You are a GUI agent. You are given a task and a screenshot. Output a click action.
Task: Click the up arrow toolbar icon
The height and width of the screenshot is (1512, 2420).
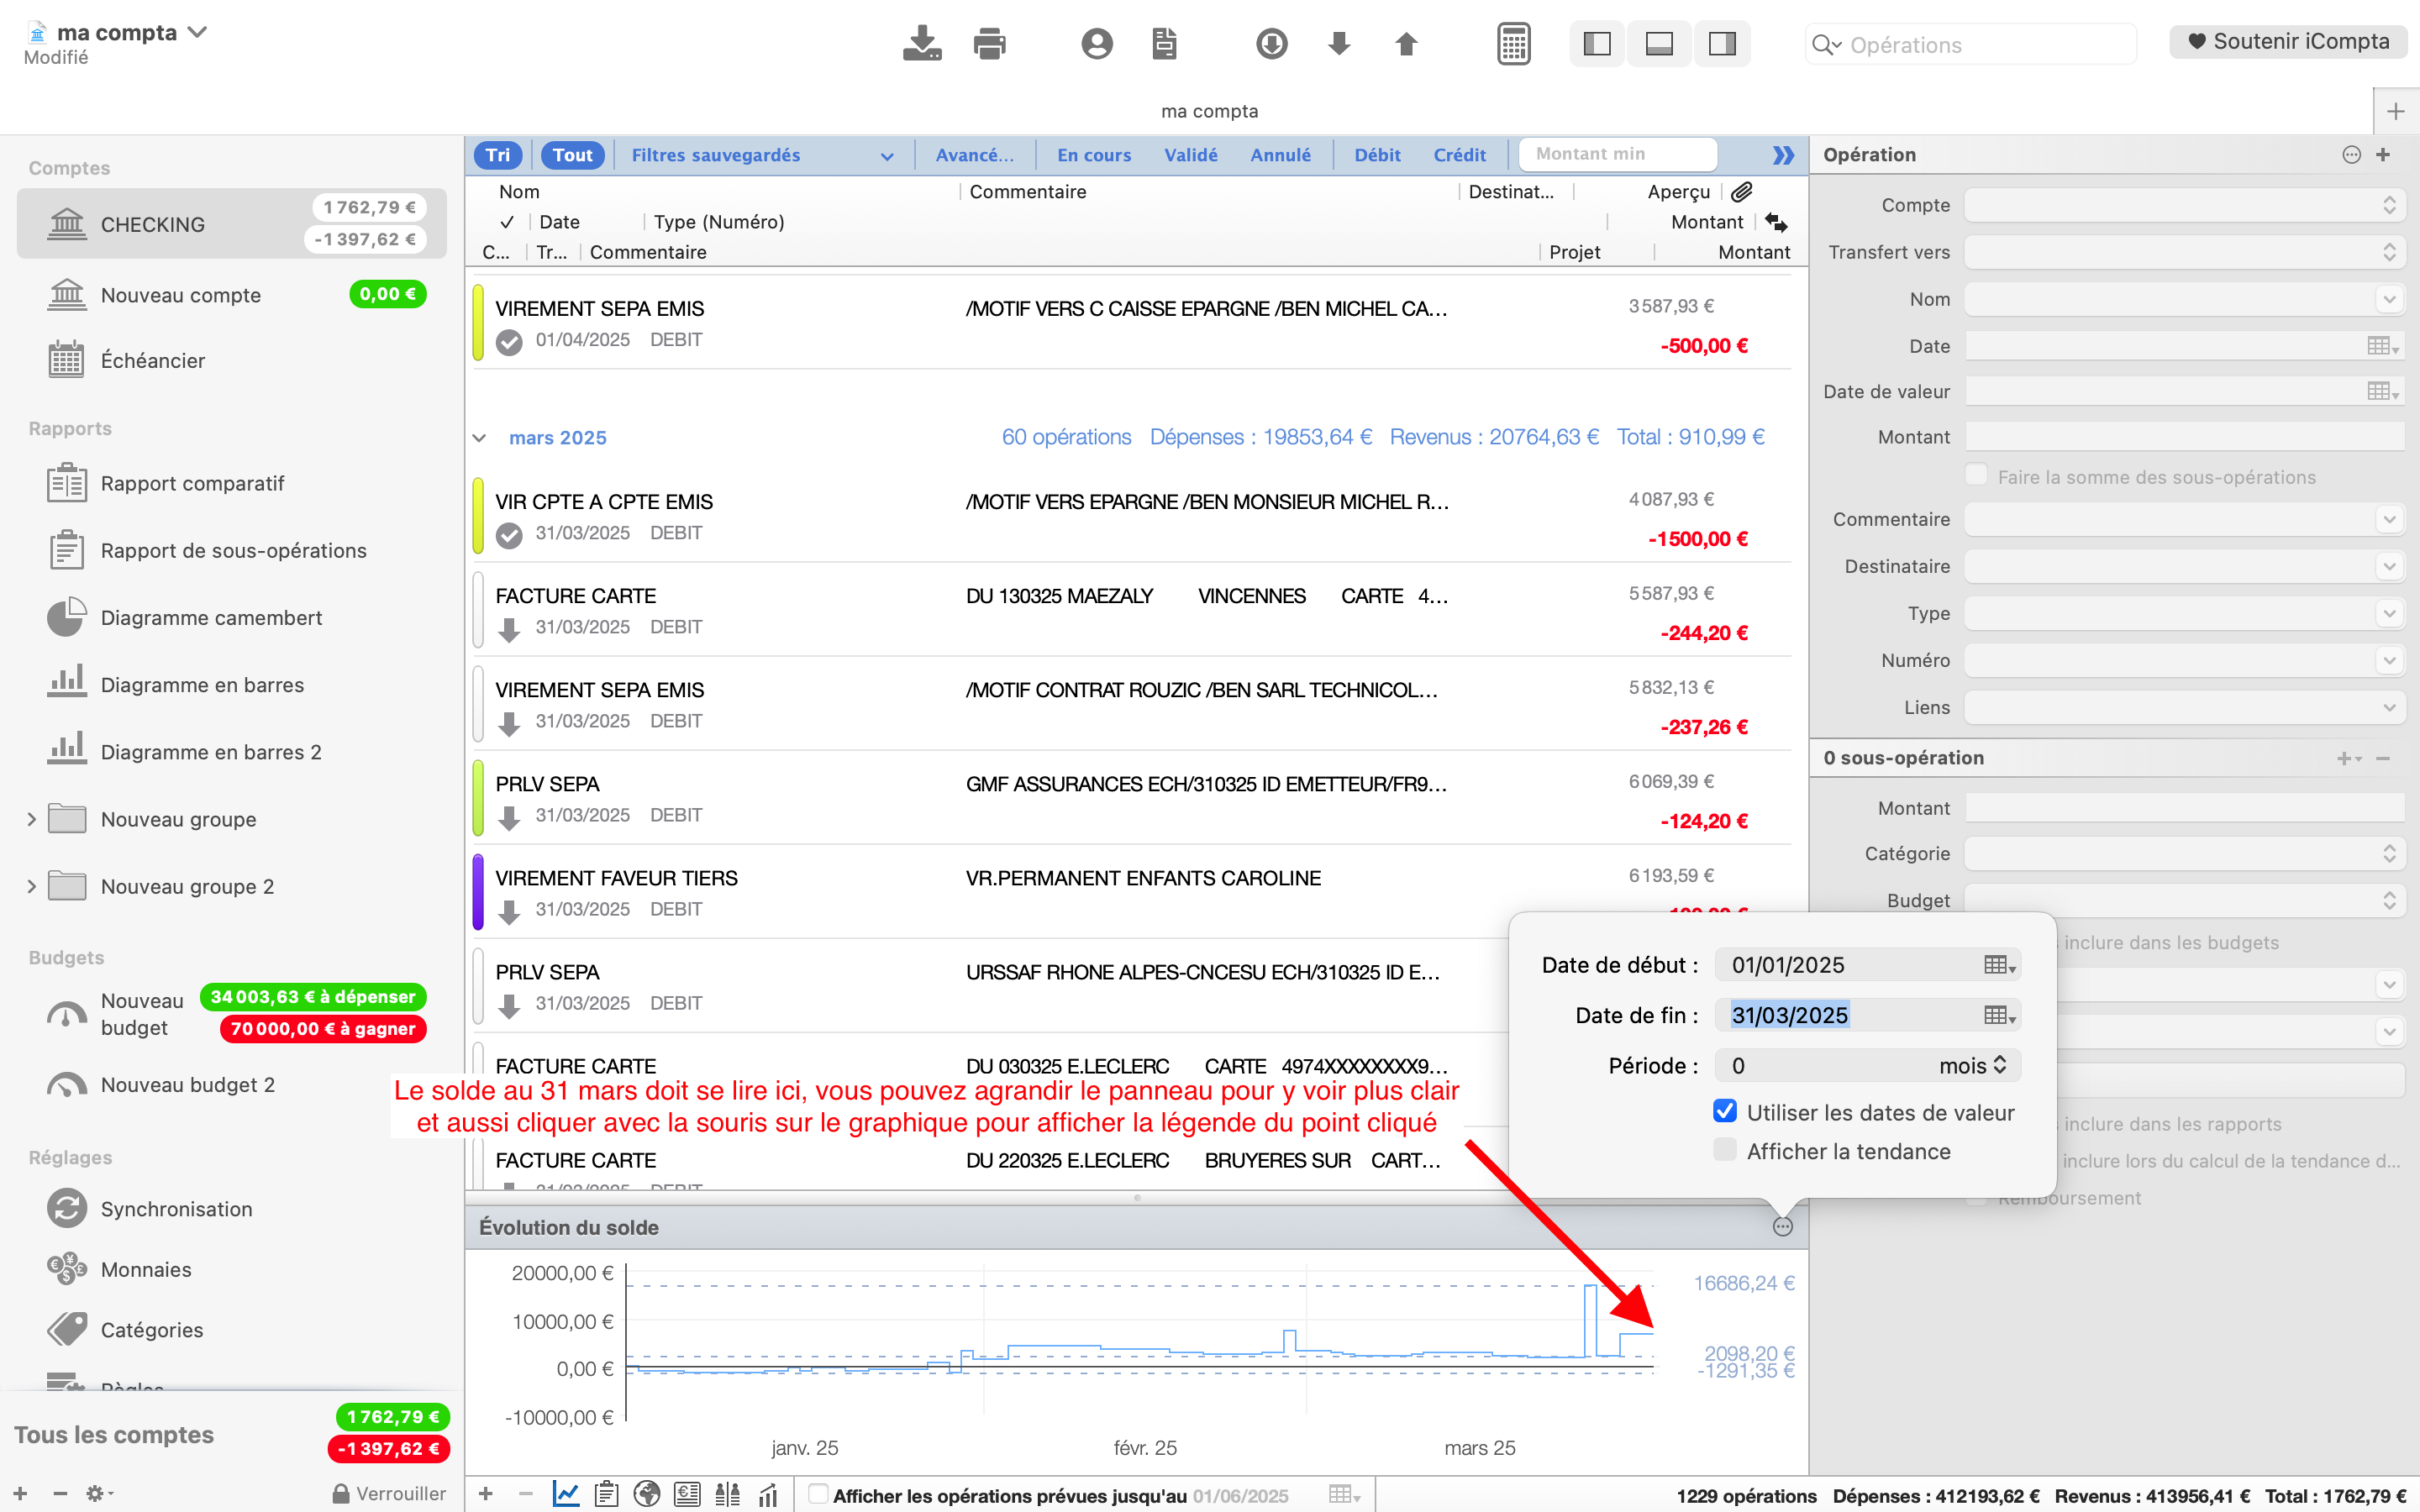point(1406,44)
